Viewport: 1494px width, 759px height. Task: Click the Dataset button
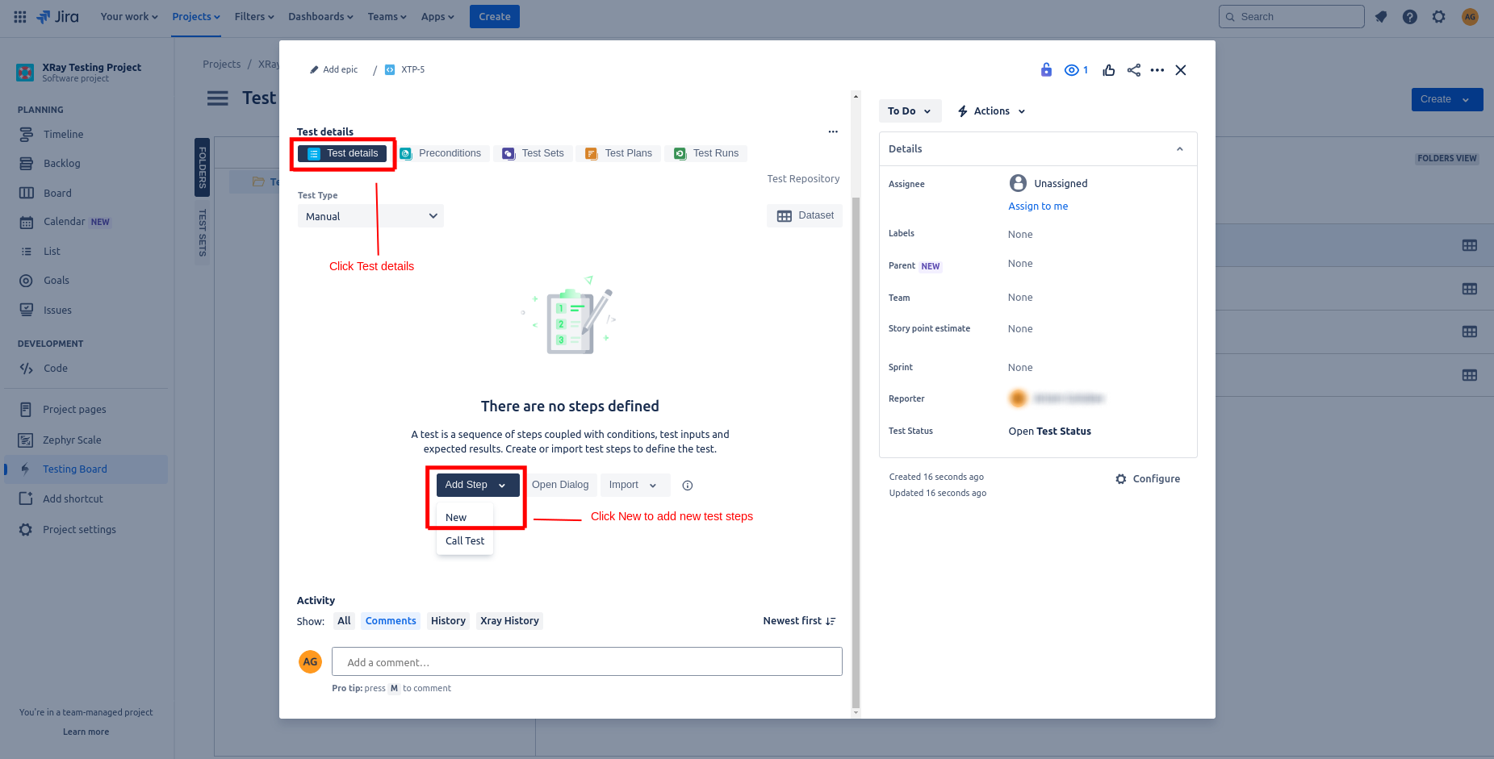[805, 215]
